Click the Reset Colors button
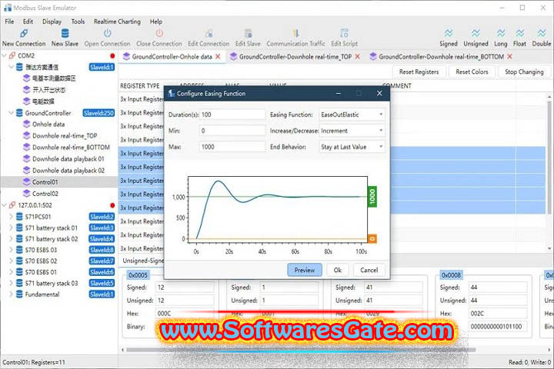The image size is (554, 369). [x=472, y=71]
